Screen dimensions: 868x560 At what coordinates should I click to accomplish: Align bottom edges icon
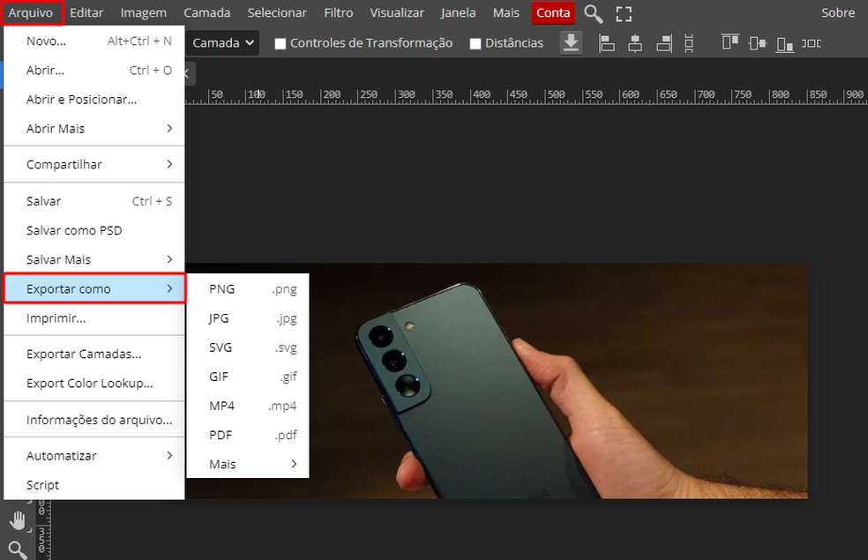[x=784, y=42]
